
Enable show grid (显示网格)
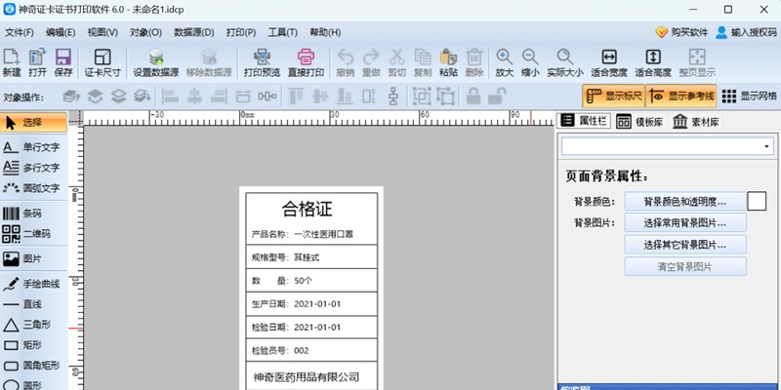[x=749, y=96]
